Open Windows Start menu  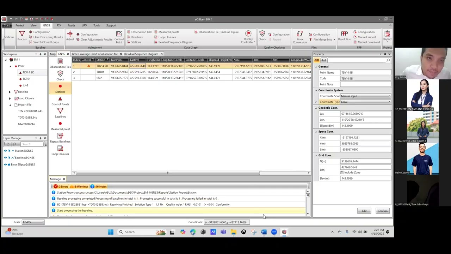click(x=111, y=232)
